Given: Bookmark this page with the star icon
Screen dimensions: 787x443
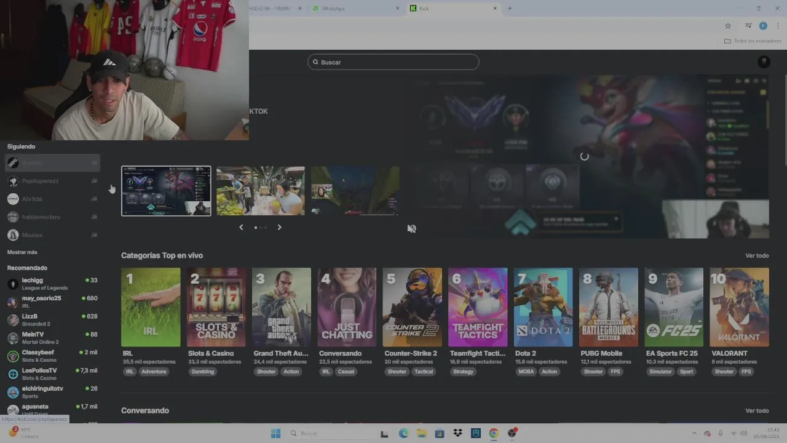Looking at the screenshot, I should tap(728, 26).
